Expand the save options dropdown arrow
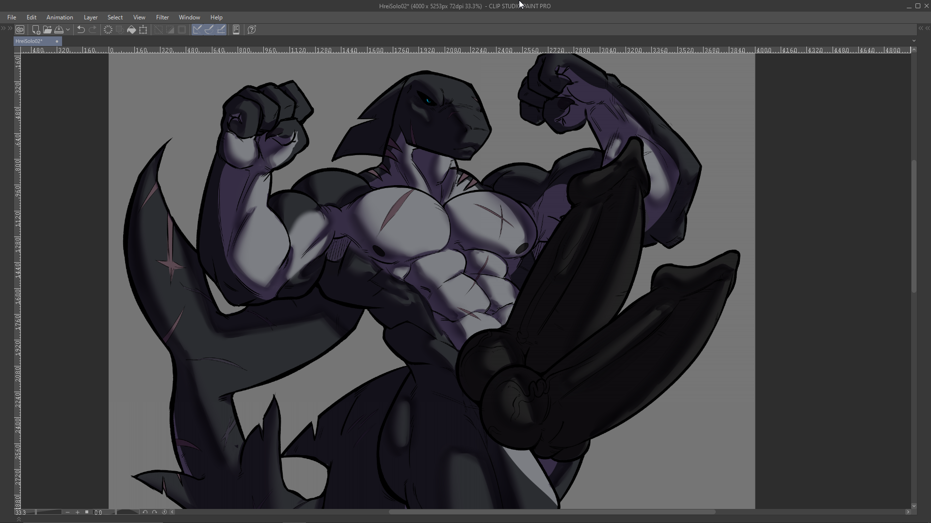Screen dimensions: 931x523 pyautogui.click(x=68, y=30)
